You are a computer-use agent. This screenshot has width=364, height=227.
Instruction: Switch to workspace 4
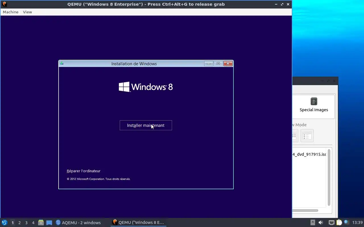click(x=33, y=223)
